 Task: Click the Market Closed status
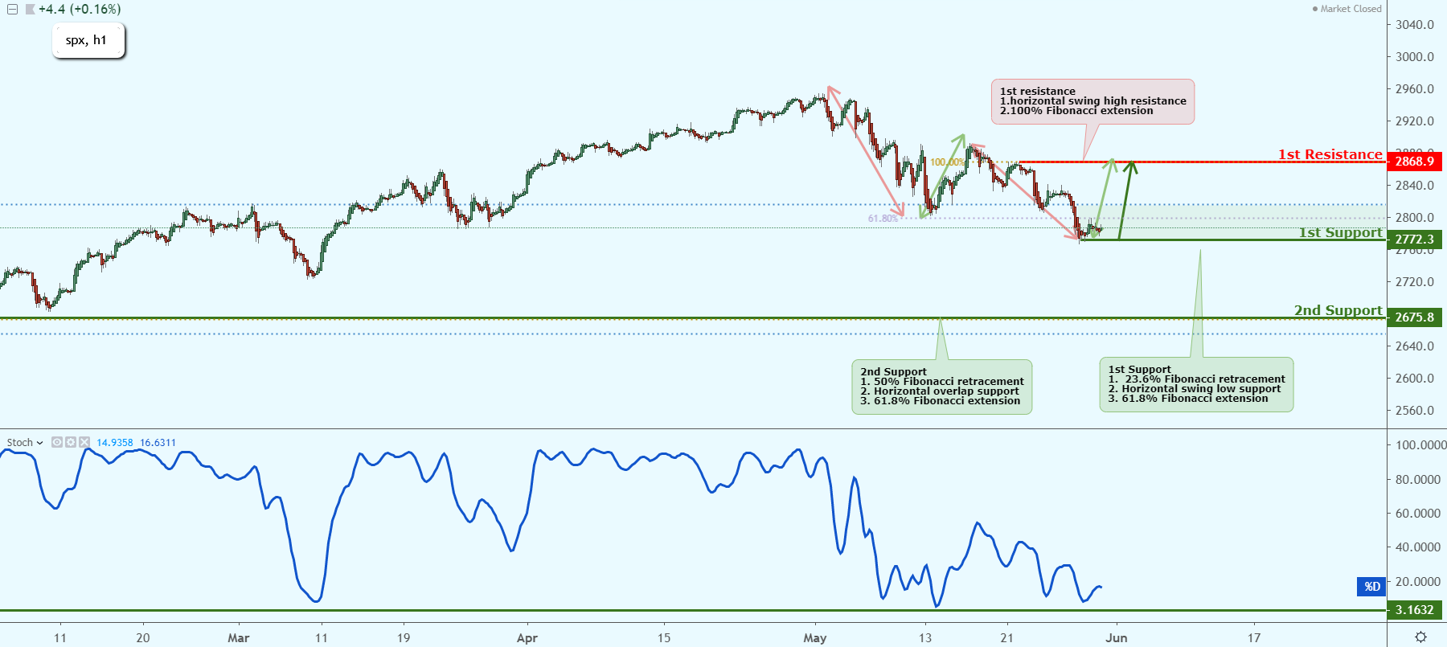1347,9
